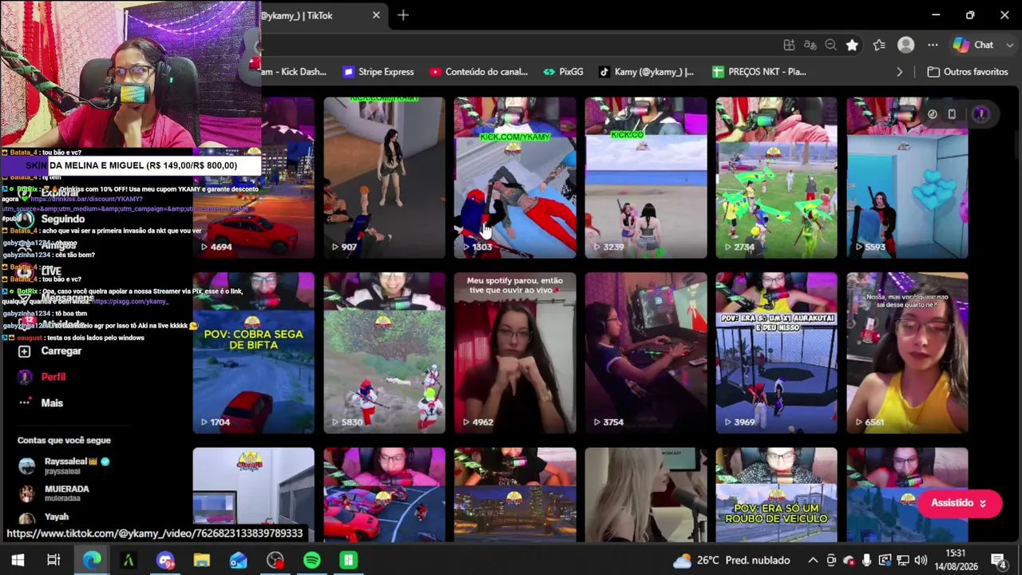Screen dimensions: 1022x575
Task: Open the video with 2734 views
Action: 777,177
